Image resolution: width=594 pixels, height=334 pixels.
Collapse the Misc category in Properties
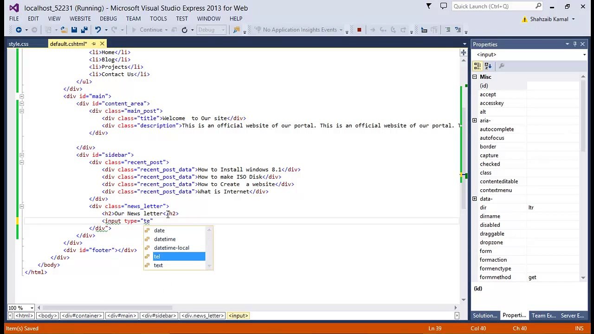coord(475,77)
